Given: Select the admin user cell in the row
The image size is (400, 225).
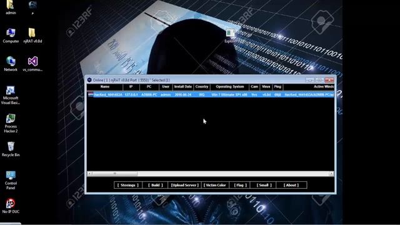Looking at the screenshot, I should 166,94.
